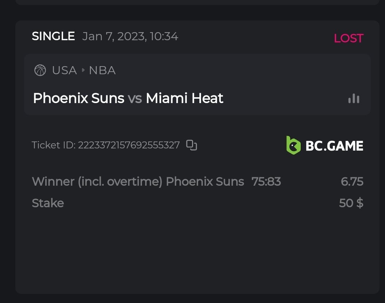Click the green BC.GAME logo icon
Screen dimensions: 385x303
(293, 145)
